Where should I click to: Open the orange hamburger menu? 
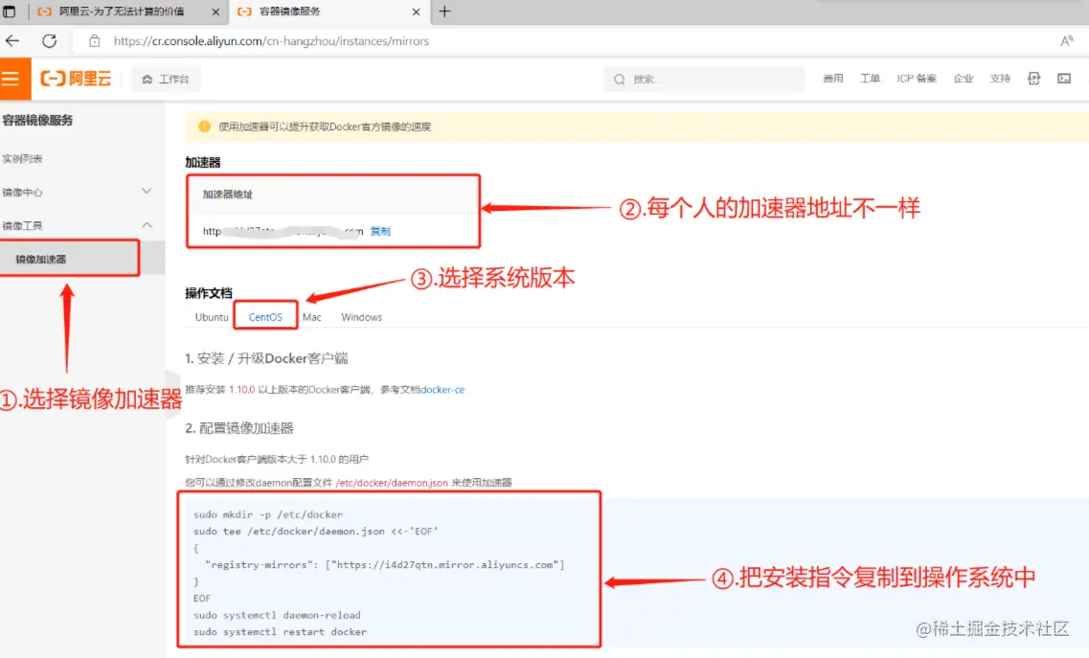tap(13, 79)
